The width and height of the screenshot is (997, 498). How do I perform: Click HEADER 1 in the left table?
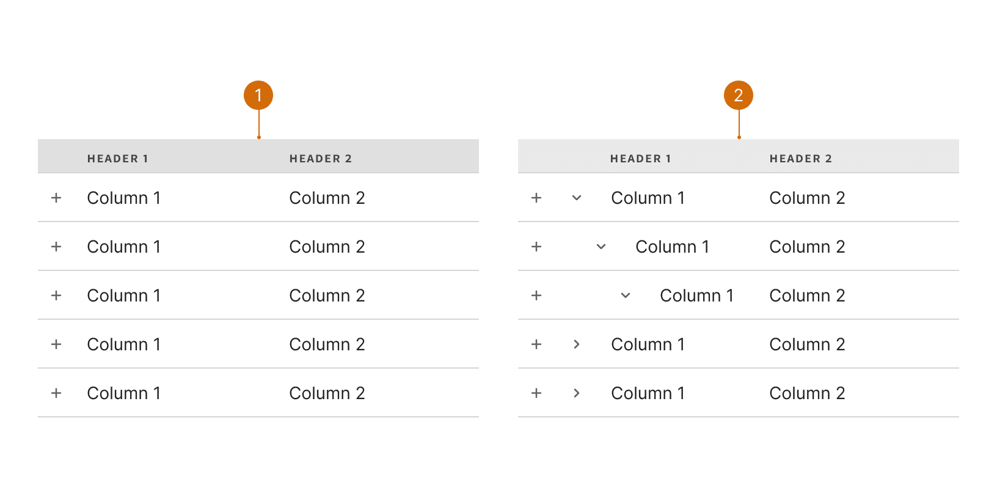(x=118, y=159)
